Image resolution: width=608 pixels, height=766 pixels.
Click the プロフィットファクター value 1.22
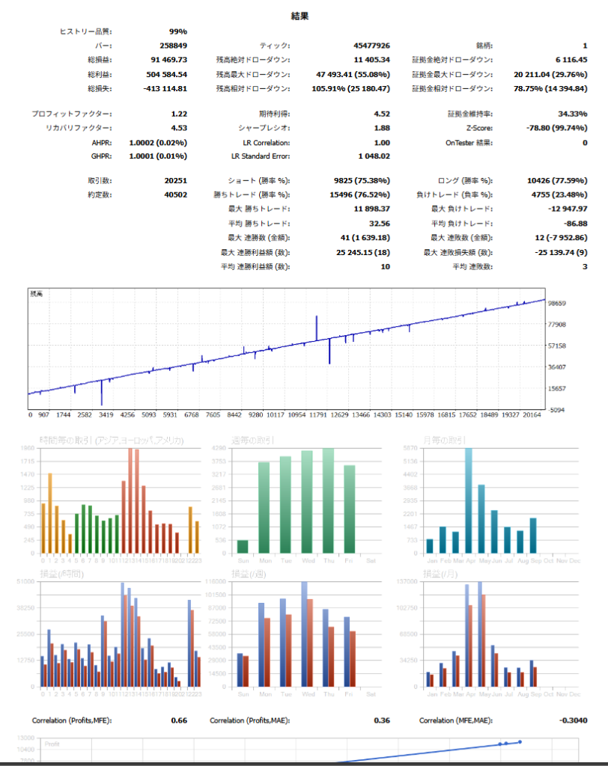click(x=177, y=114)
